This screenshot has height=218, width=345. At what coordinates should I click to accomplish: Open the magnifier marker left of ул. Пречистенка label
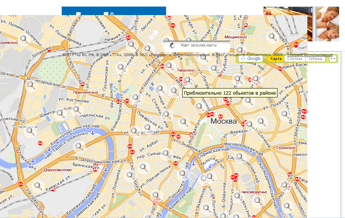pos(144,167)
